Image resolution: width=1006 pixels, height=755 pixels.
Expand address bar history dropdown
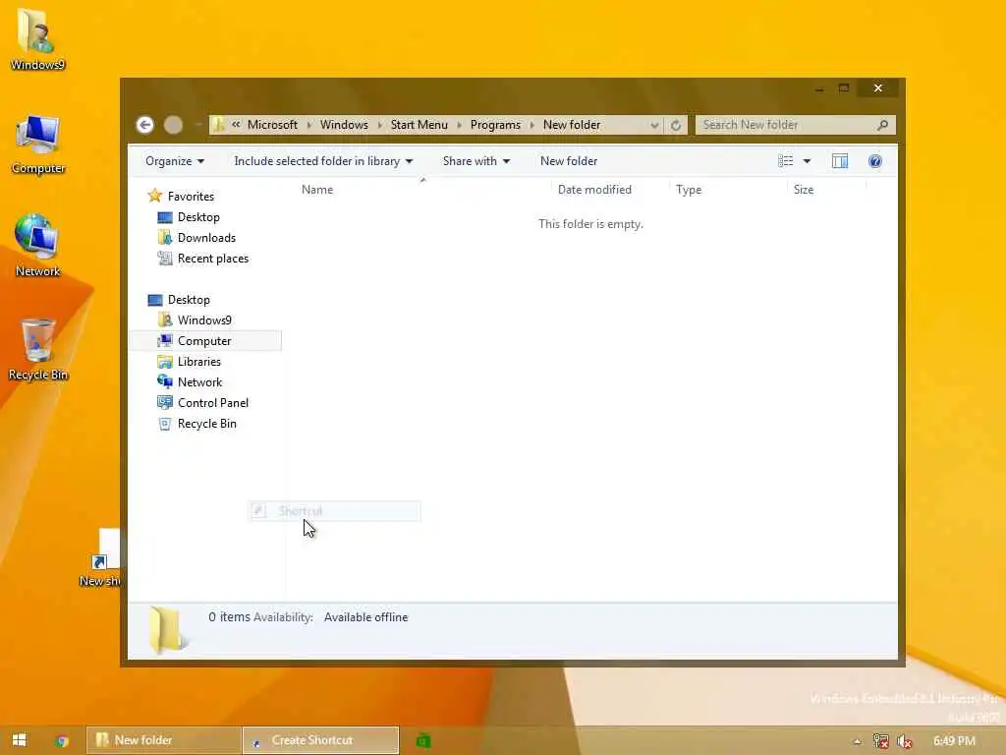653,125
